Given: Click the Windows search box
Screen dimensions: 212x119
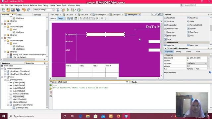Looking at the screenshot, I should 34,116.
